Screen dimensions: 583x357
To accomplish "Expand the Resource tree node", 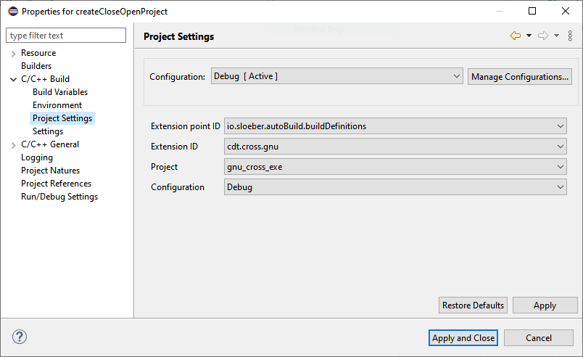I will [13, 53].
